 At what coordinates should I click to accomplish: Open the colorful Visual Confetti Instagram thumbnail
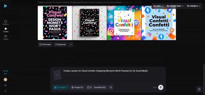pyautogui.click(x=124, y=23)
